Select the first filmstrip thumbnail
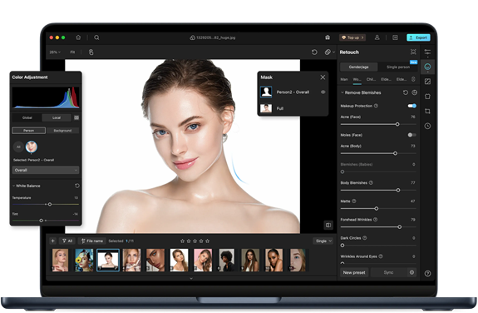The image size is (478, 313). point(61,261)
